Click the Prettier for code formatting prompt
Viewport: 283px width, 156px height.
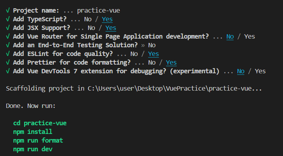coord(72,62)
